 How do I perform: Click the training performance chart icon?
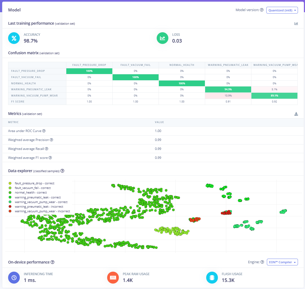click(x=296, y=23)
